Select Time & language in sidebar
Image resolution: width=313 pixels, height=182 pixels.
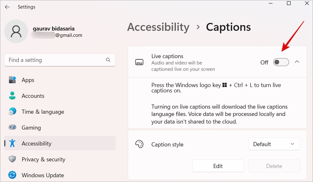click(60, 112)
